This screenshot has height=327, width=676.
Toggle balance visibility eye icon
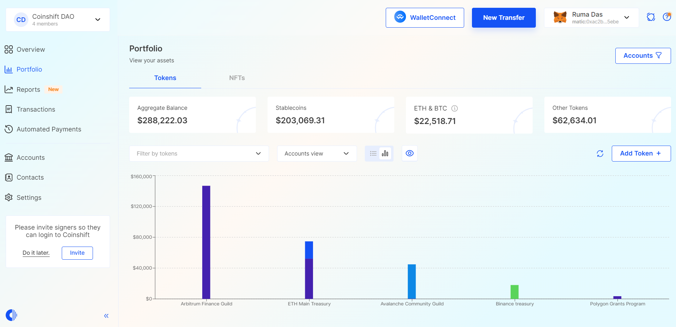pyautogui.click(x=410, y=153)
